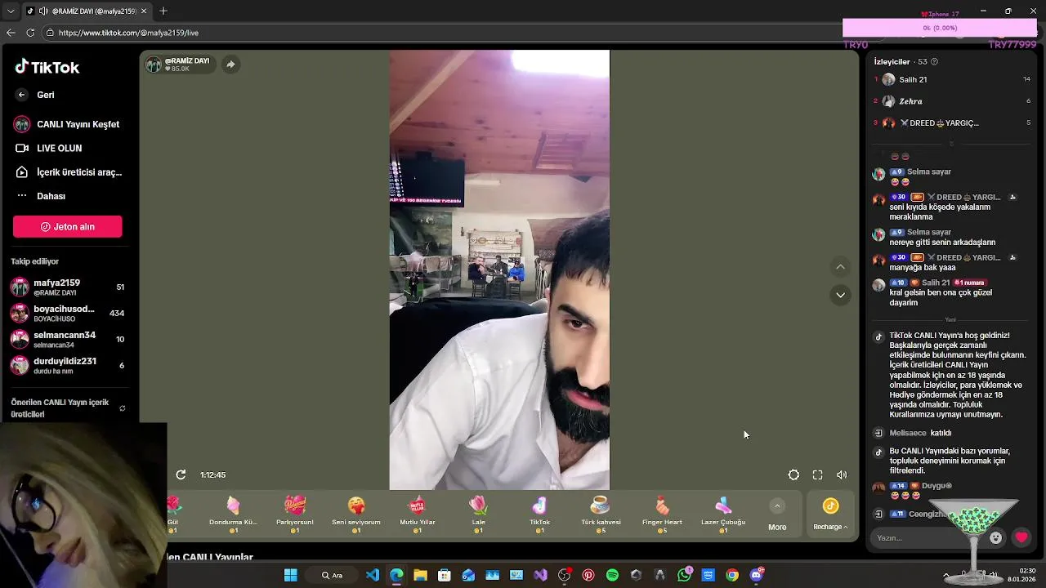The height and width of the screenshot is (588, 1046).
Task: Open Spotify from the taskbar
Action: coord(612,575)
